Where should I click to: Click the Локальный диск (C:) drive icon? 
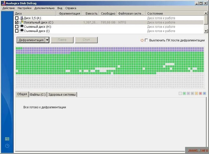point(21,22)
